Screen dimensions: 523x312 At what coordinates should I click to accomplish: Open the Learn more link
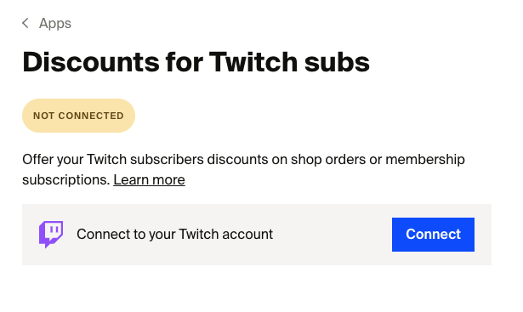[x=149, y=180]
